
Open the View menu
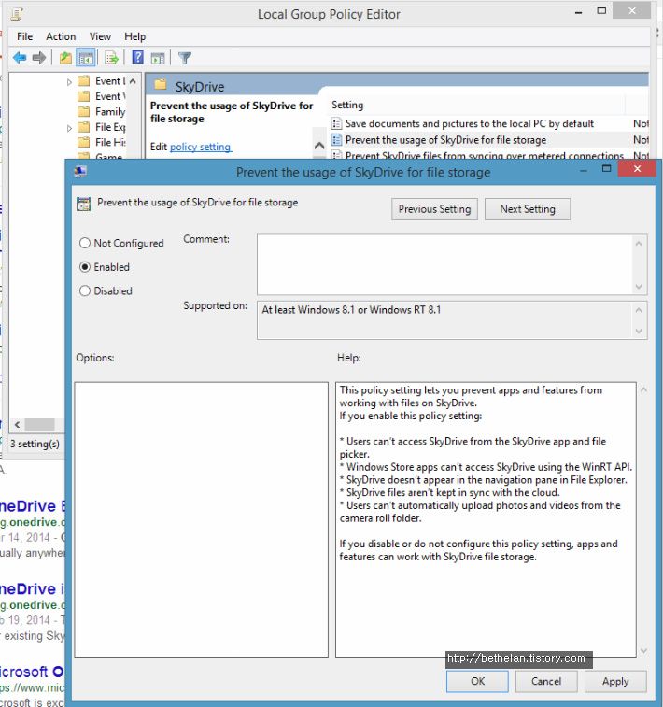[x=100, y=36]
